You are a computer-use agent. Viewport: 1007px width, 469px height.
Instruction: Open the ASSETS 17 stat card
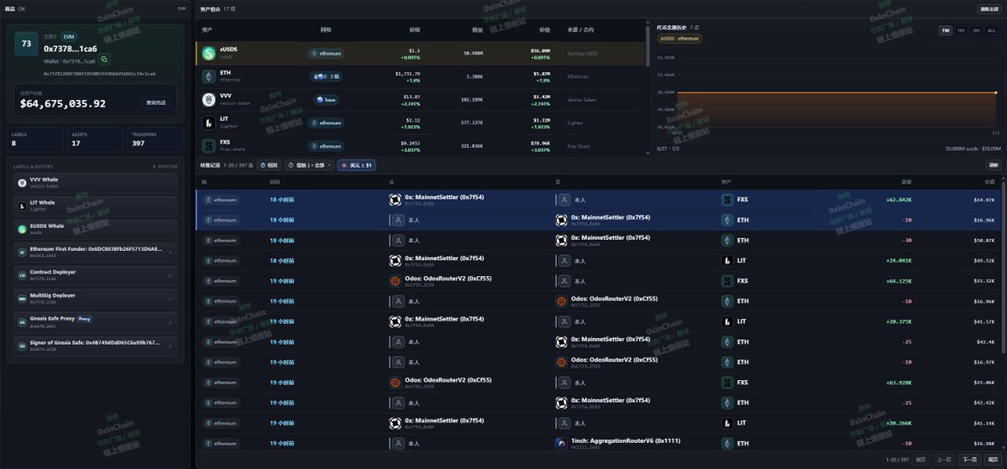pyautogui.click(x=95, y=139)
